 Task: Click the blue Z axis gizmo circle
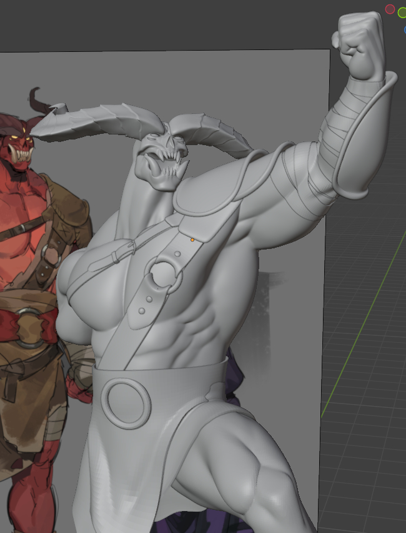click(404, 29)
